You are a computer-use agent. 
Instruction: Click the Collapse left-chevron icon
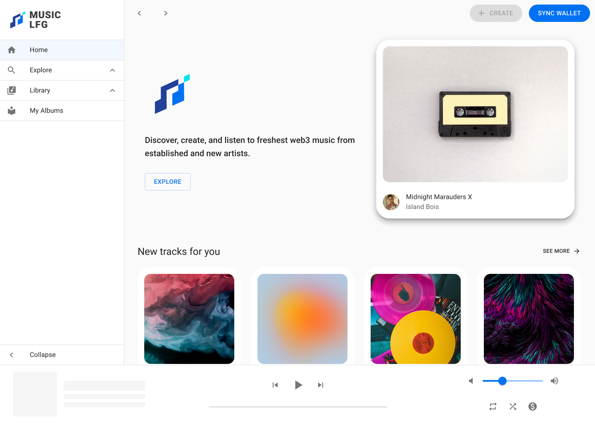click(12, 355)
